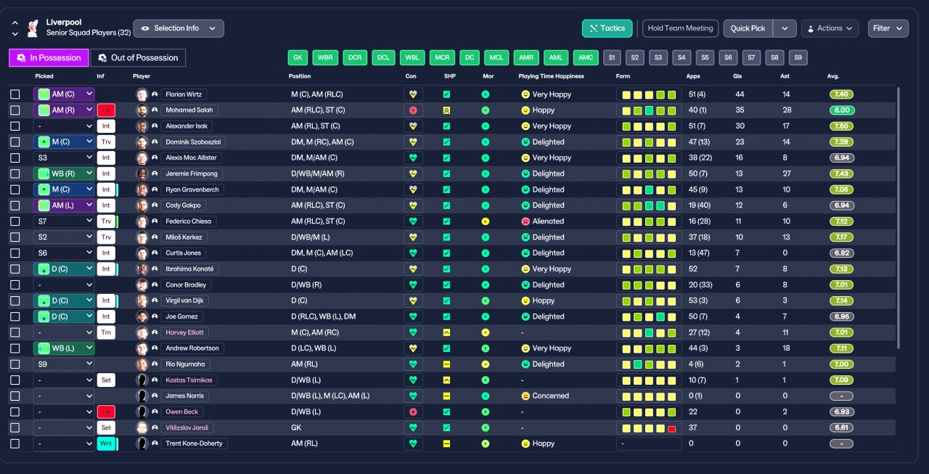
Task: Click the Alienated face icon for Federico Chiesa
Action: tap(525, 221)
